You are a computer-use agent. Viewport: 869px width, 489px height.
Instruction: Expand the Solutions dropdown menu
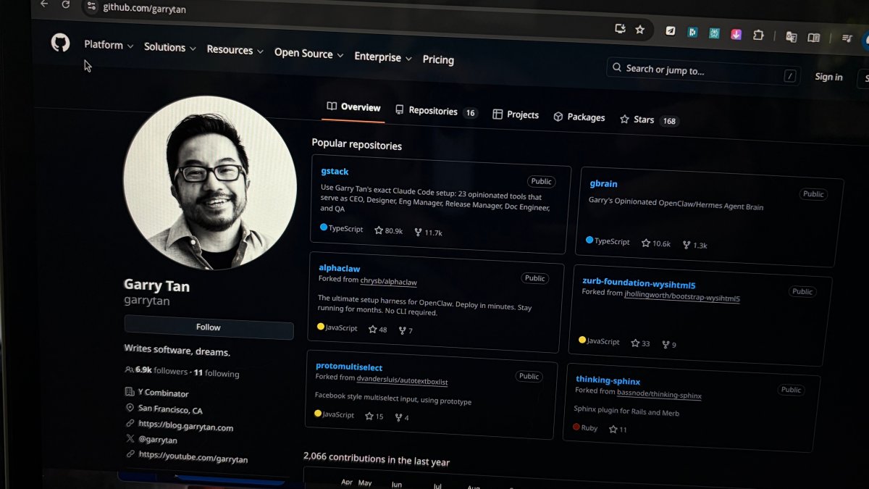coord(169,48)
